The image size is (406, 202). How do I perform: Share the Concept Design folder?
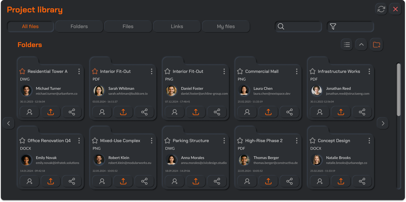[x=362, y=181]
